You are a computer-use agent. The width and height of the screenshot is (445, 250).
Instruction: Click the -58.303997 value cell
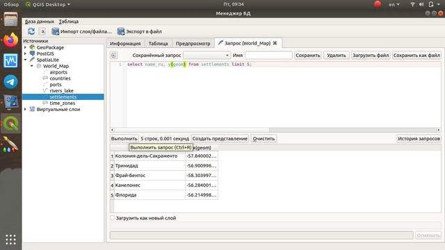[202, 176]
